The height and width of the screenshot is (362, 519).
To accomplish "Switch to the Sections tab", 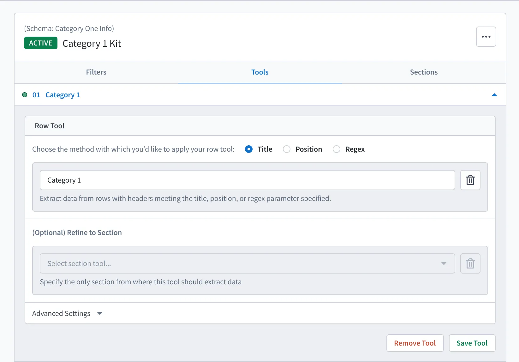I will click(x=424, y=72).
